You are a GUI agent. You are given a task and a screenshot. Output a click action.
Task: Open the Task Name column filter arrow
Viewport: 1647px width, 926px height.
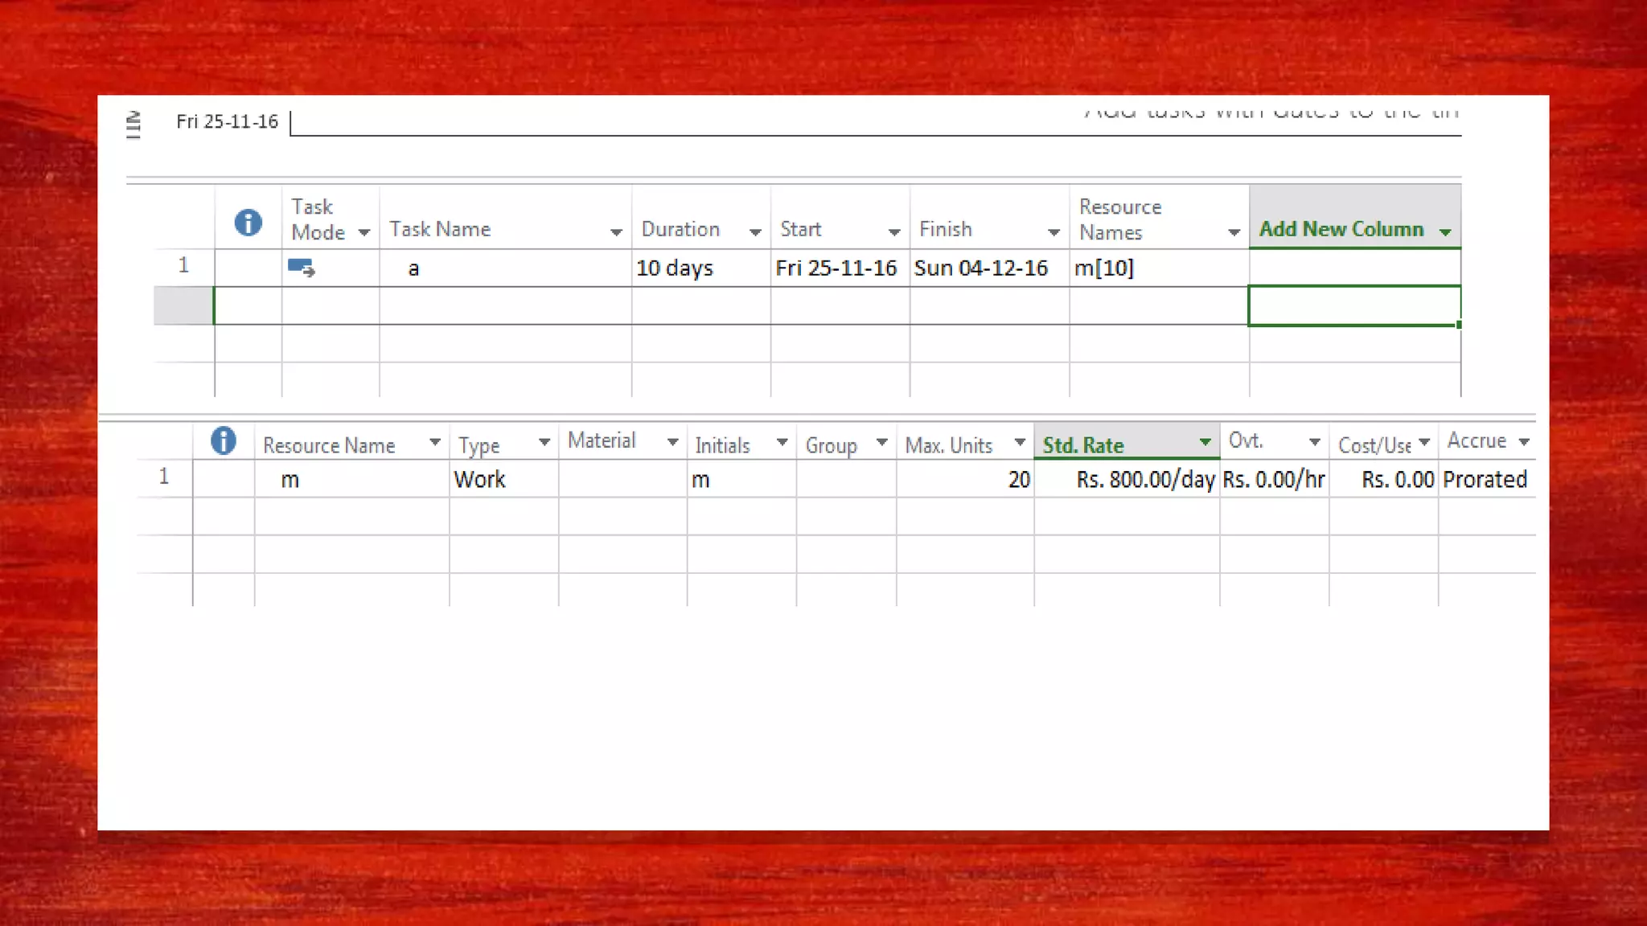616,232
